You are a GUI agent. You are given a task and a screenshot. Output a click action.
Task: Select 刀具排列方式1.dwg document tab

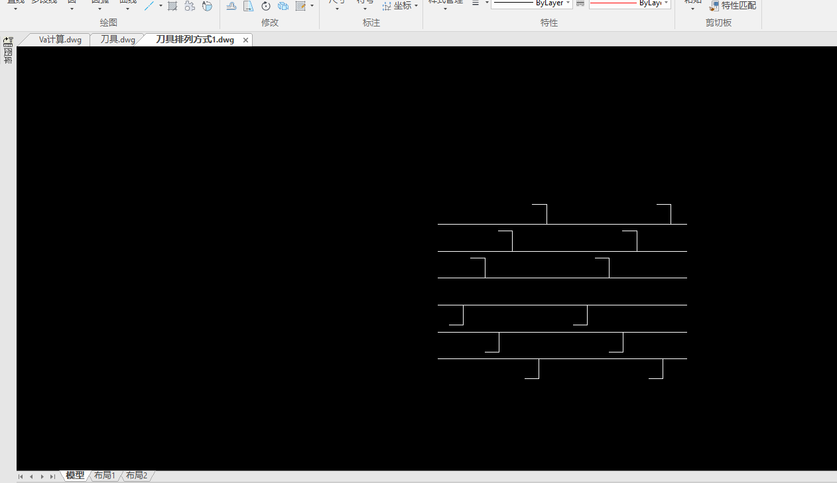[195, 40]
